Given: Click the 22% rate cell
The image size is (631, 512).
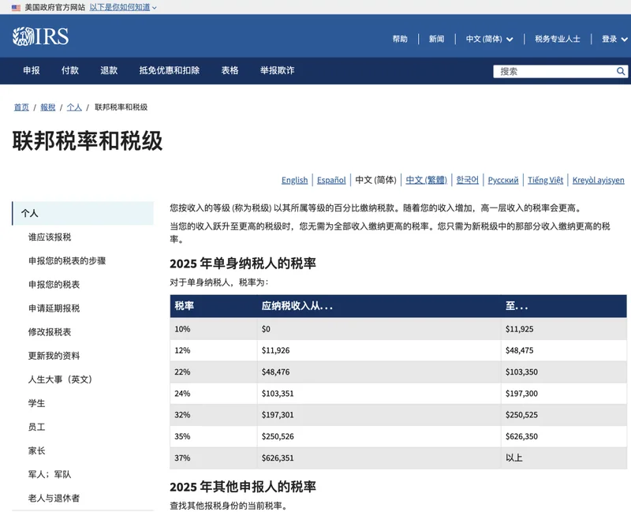Looking at the screenshot, I should (x=213, y=372).
